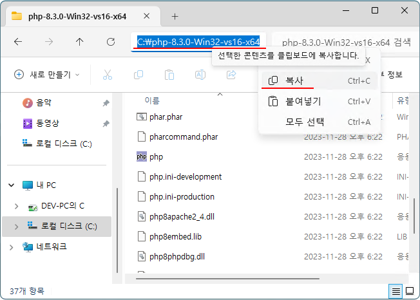This screenshot has width=420, height=300.
Task: Click the php-8.3.0 검색 search box
Action: [345, 42]
